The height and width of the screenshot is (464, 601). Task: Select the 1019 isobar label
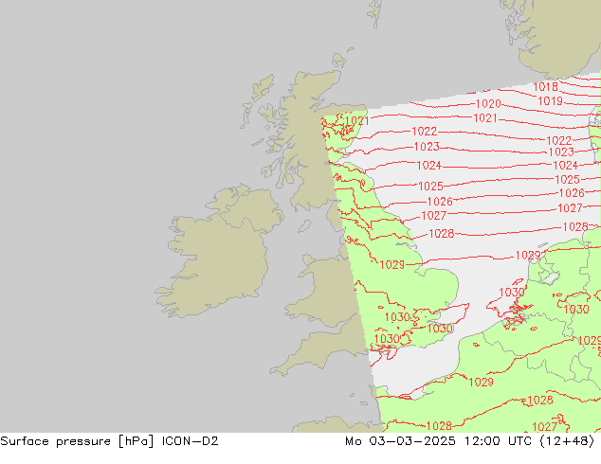pyautogui.click(x=550, y=101)
